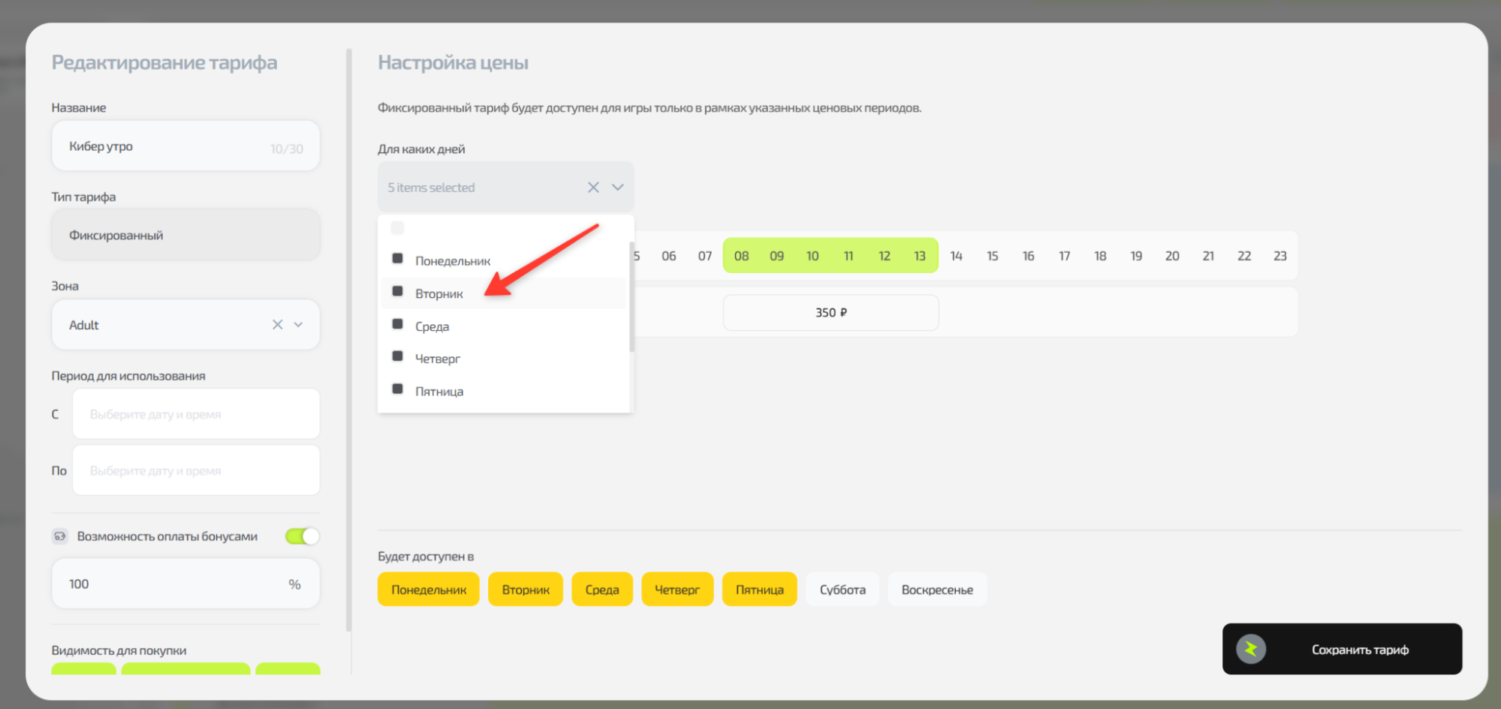Click the Сохранить тариф button
This screenshot has width=1501, height=709.
(1342, 649)
